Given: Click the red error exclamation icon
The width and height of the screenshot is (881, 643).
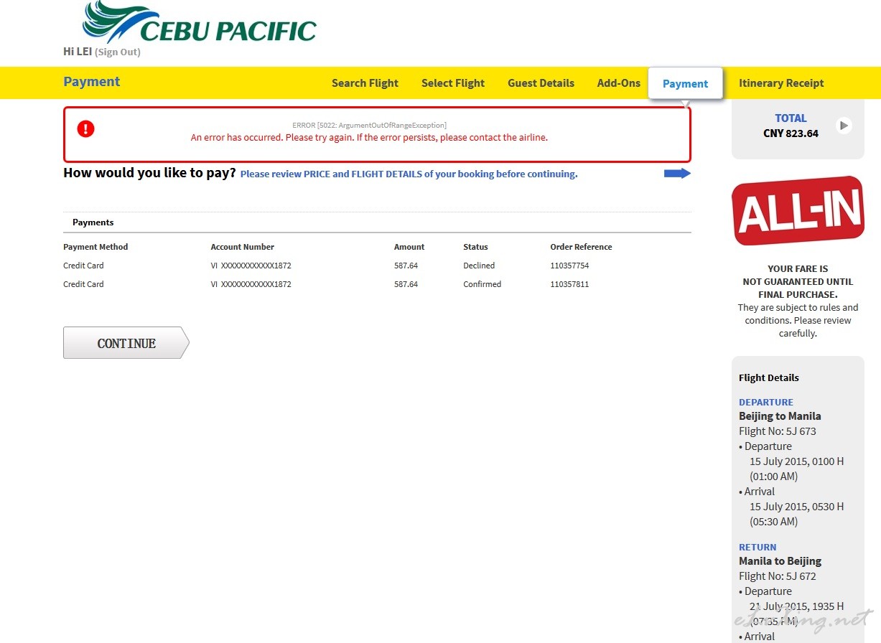Looking at the screenshot, I should click(x=85, y=129).
